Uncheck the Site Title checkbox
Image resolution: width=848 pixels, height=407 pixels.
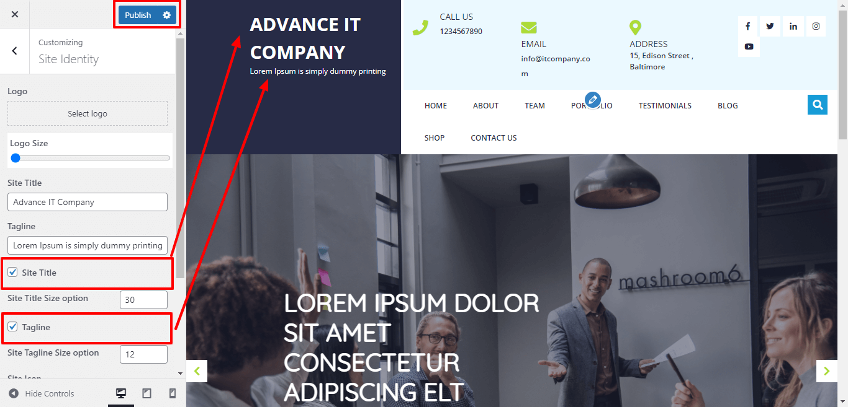[12, 272]
